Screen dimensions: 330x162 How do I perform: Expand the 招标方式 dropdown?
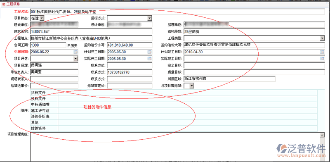(150, 18)
